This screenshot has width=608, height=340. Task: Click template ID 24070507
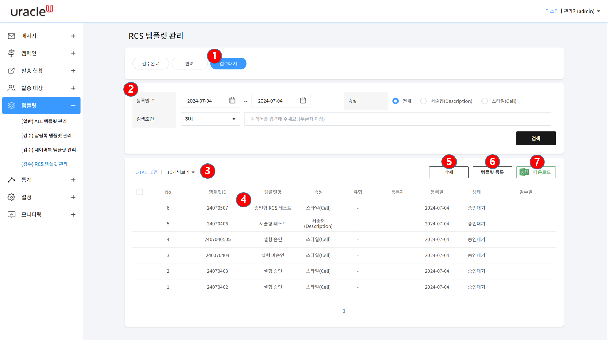[218, 208]
